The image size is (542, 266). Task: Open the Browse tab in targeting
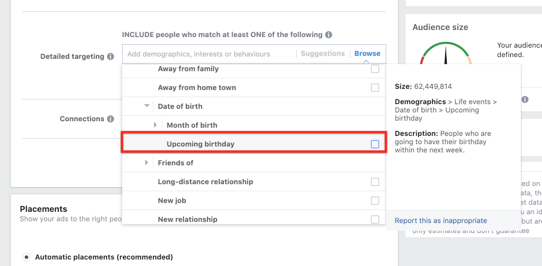pyautogui.click(x=367, y=54)
